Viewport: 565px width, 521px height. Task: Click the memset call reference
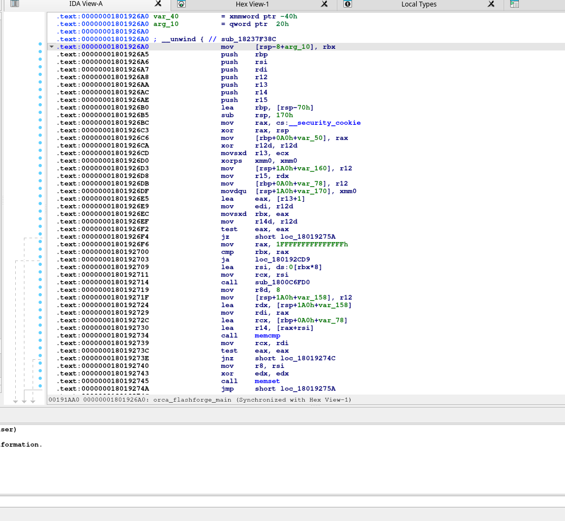coord(267,381)
